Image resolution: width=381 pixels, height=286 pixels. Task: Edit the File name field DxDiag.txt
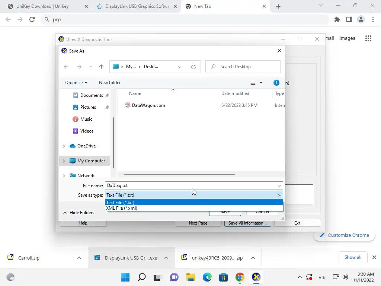[192, 185]
